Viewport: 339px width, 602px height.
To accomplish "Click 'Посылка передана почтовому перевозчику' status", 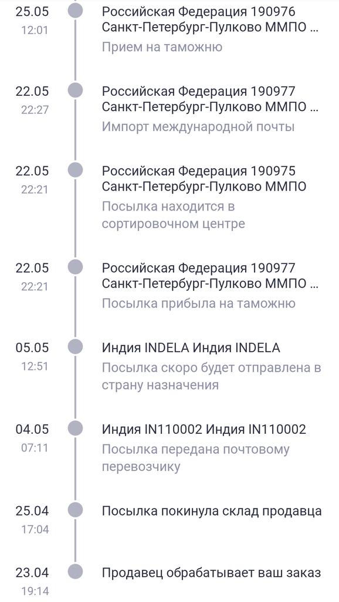I will pos(195,458).
